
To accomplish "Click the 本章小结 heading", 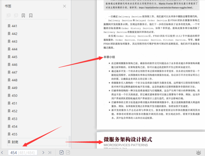I will 109,57.
